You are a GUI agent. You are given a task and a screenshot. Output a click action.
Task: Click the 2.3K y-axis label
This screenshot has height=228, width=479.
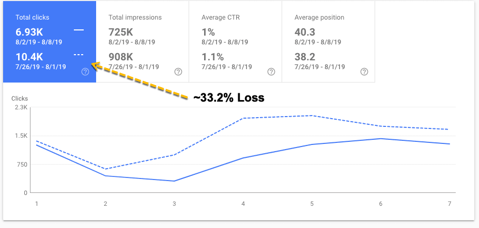click(x=22, y=107)
